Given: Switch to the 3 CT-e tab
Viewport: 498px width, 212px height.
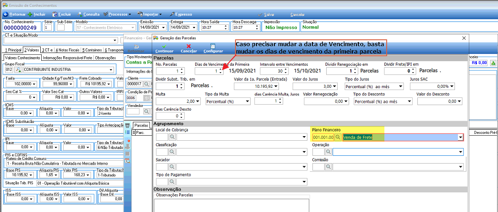Looking at the screenshot, I should tap(47, 50).
